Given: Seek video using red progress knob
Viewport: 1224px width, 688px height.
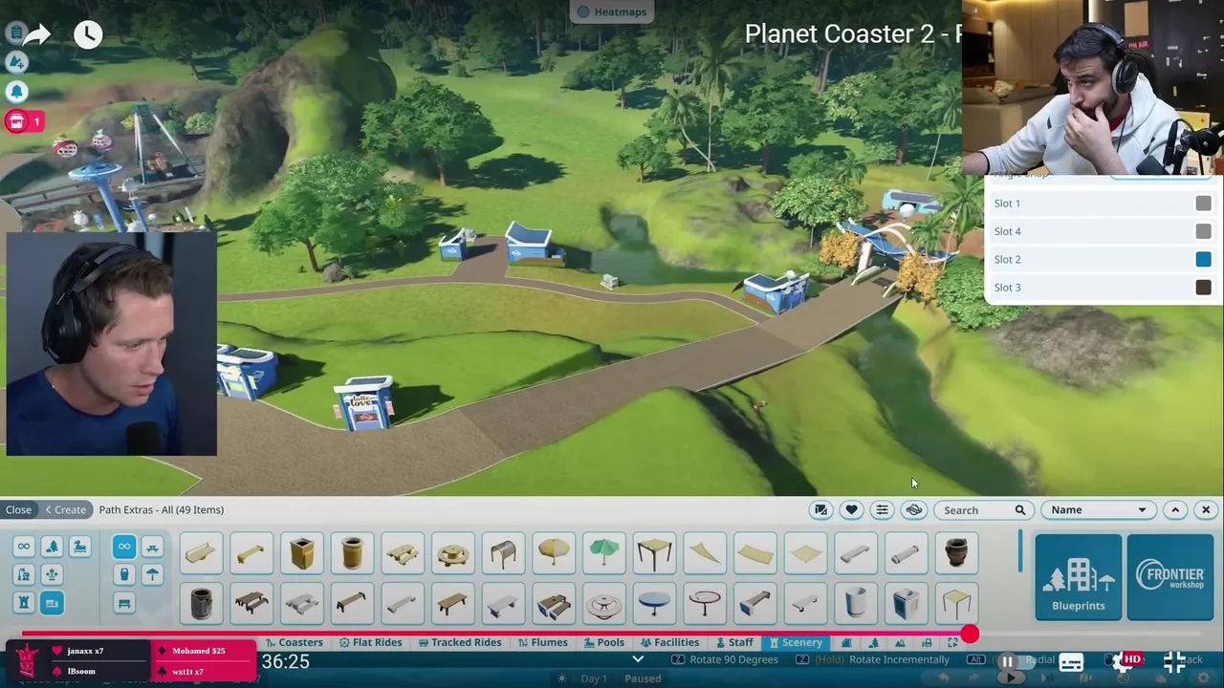Looking at the screenshot, I should click(x=970, y=634).
